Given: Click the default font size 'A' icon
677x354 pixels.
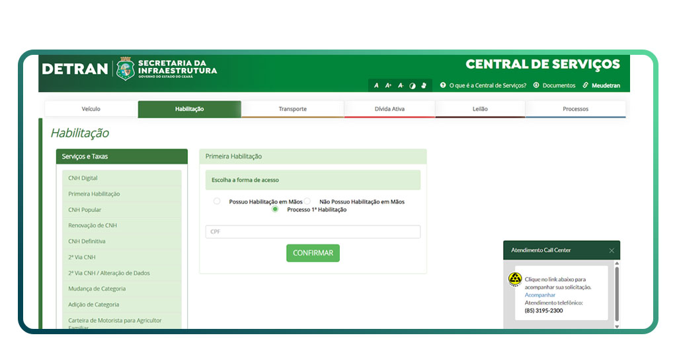Looking at the screenshot, I should click(376, 85).
